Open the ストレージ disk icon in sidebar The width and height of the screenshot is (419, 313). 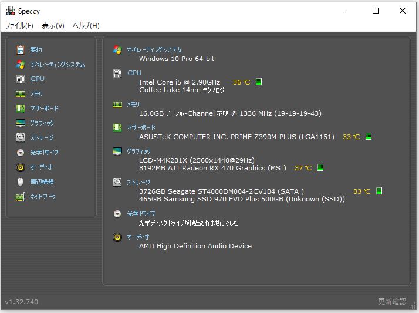click(x=21, y=137)
